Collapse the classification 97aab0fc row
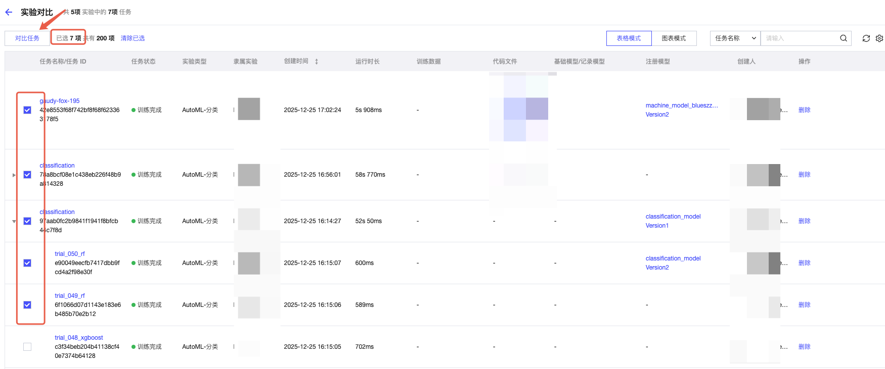Viewport: 885px width, 369px height. coord(14,222)
